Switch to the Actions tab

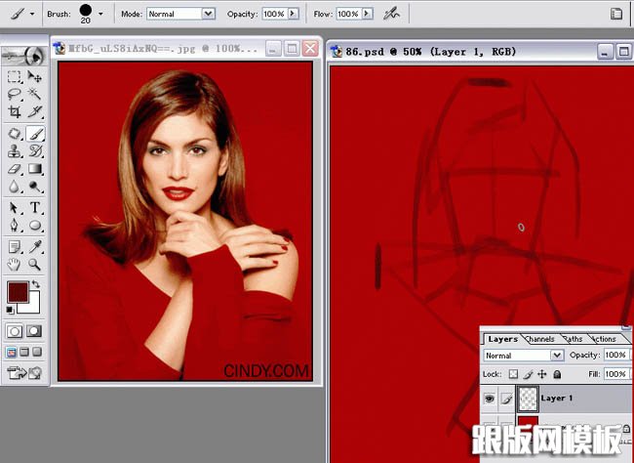pos(604,339)
